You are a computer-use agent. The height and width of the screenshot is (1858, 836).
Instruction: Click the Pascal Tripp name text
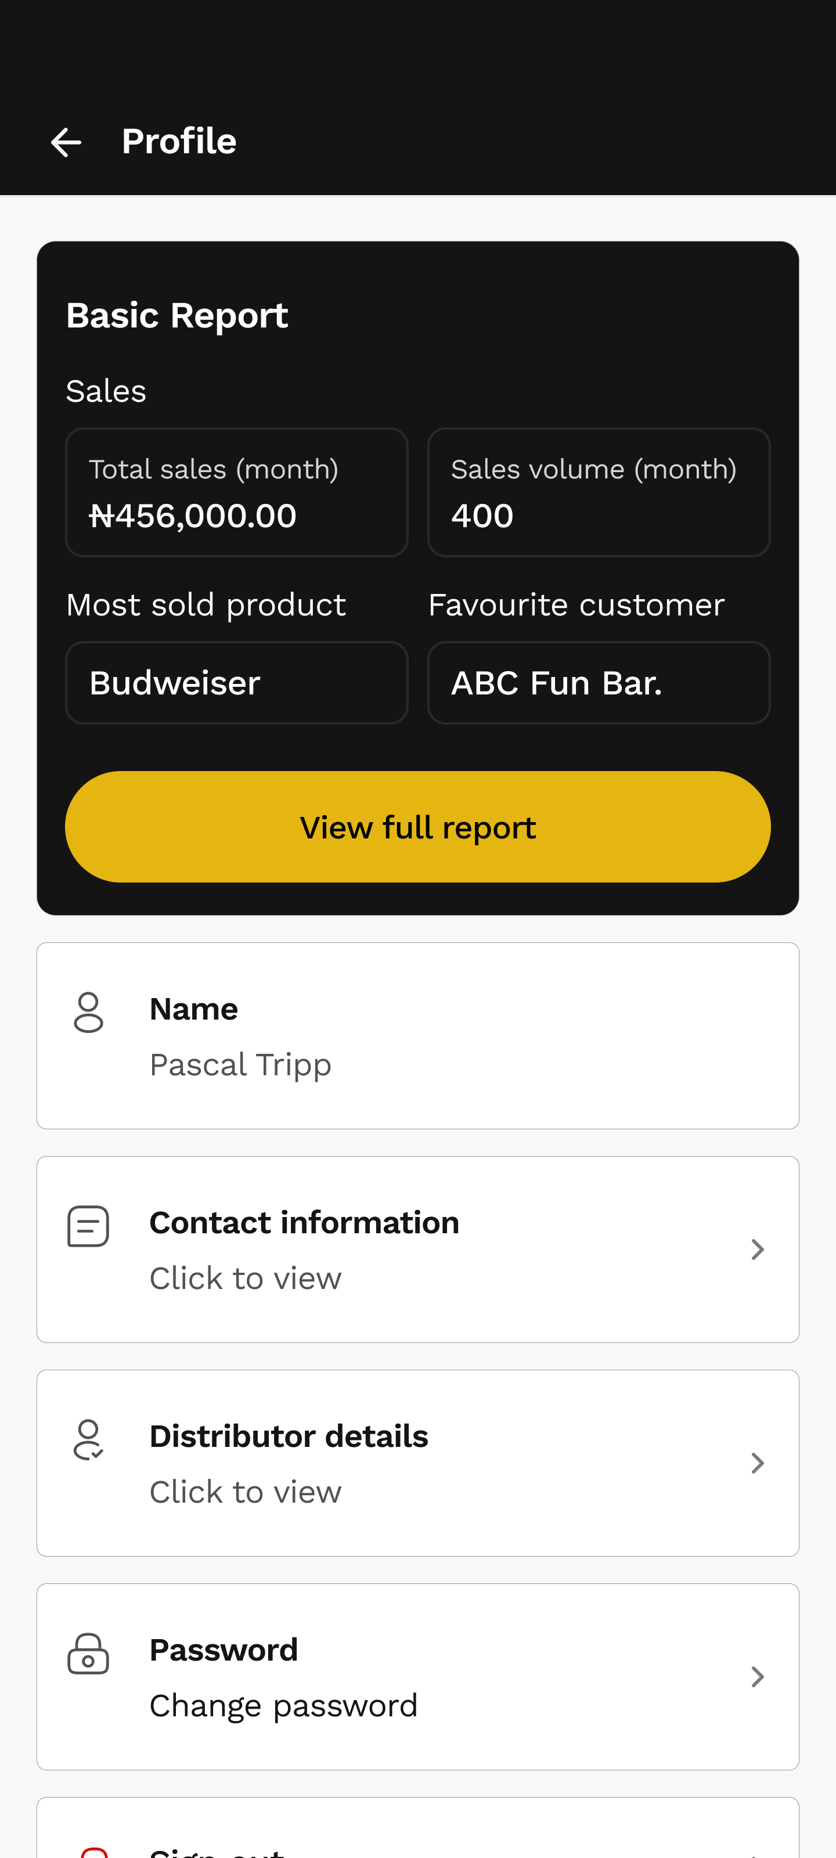point(240,1065)
